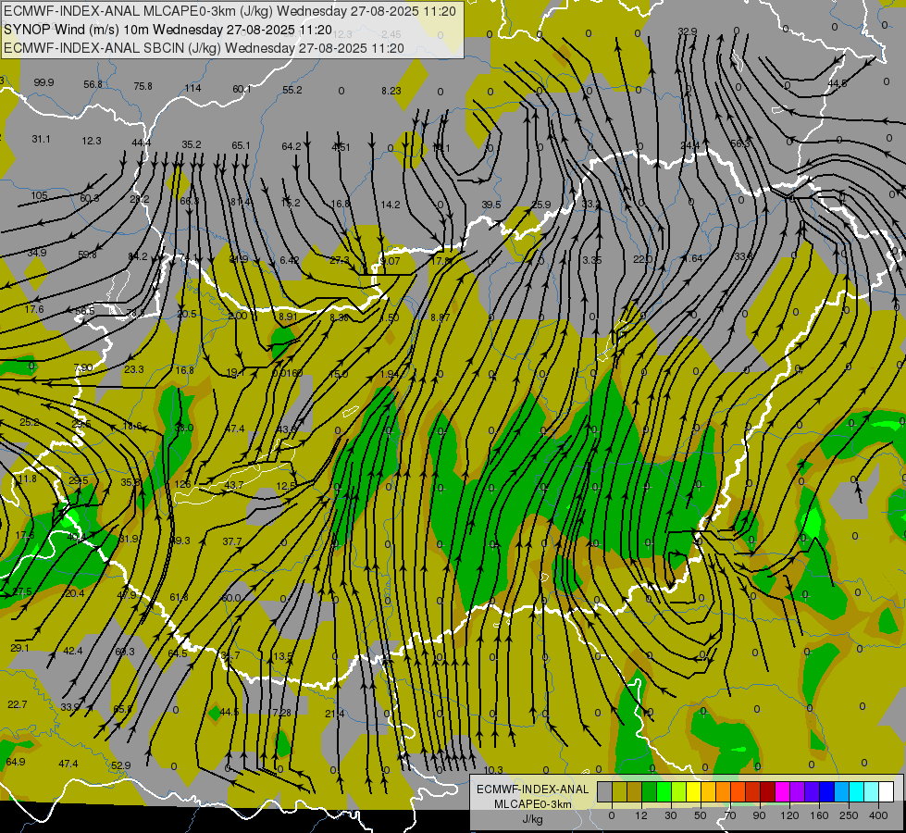The width and height of the screenshot is (906, 833).
Task: Click the map value 44.6
Action: [x=838, y=84]
